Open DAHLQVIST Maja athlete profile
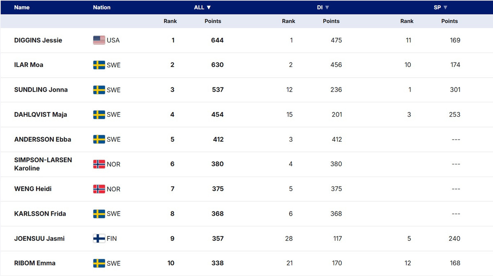 click(x=41, y=115)
